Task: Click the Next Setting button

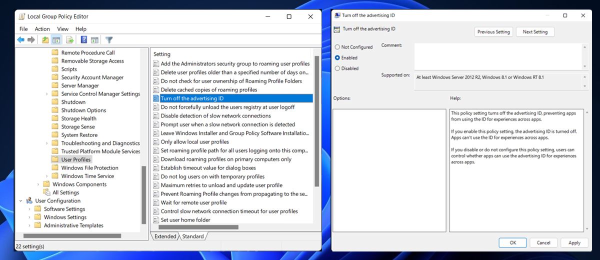Action: [x=535, y=32]
